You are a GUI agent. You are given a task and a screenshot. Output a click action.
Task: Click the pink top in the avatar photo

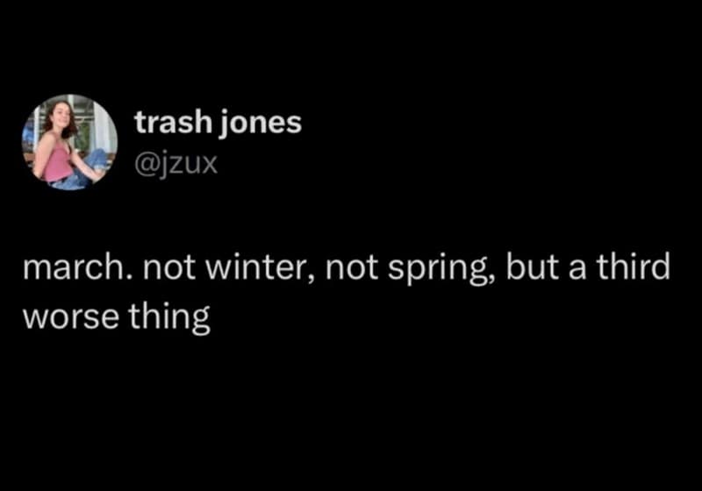click(58, 162)
